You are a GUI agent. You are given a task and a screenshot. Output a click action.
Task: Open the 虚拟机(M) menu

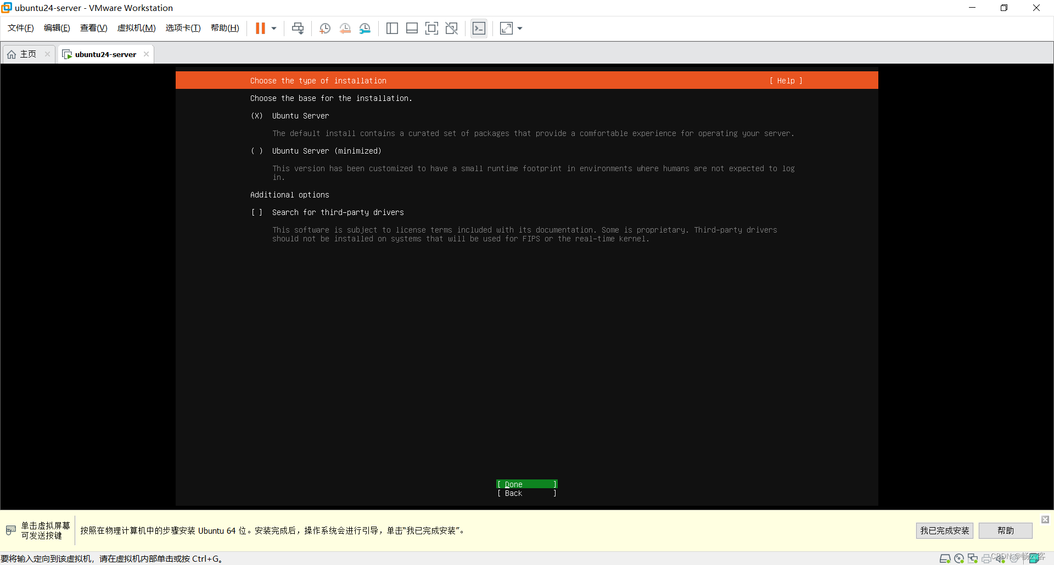(x=137, y=28)
